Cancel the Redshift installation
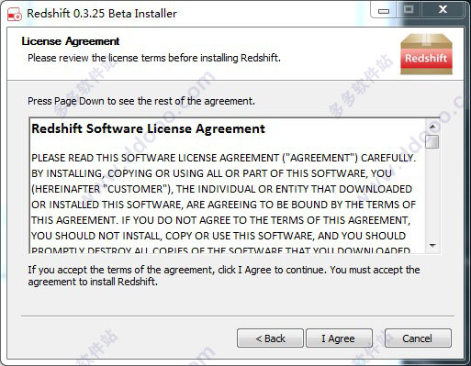Screen dimensions: 471x366 pyautogui.click(x=418, y=338)
